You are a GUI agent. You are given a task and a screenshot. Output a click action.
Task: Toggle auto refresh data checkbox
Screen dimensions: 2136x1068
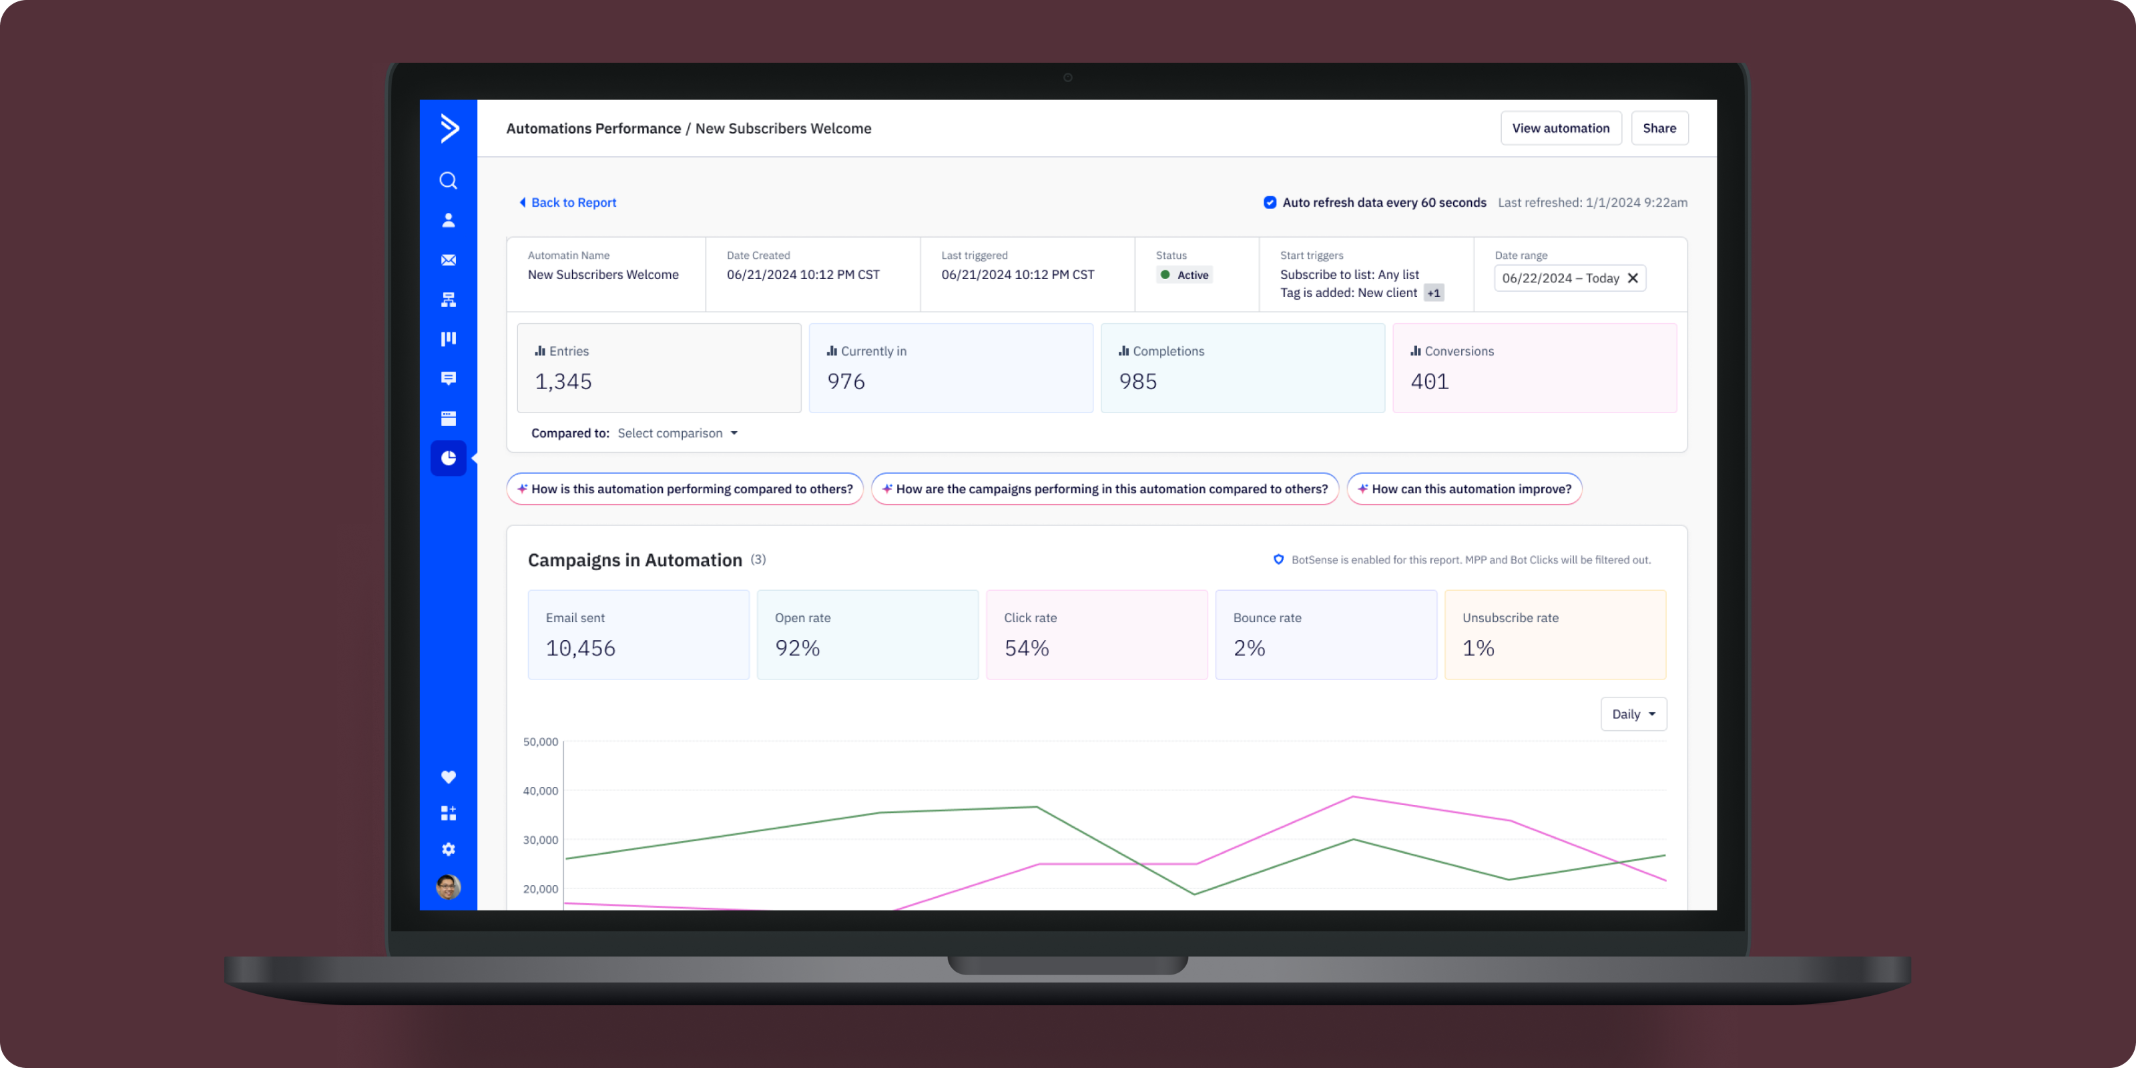(1270, 202)
